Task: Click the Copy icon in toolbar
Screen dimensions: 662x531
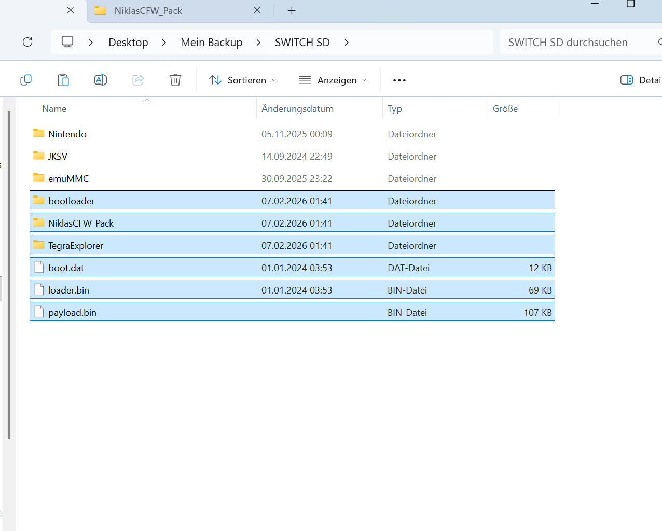Action: tap(26, 80)
